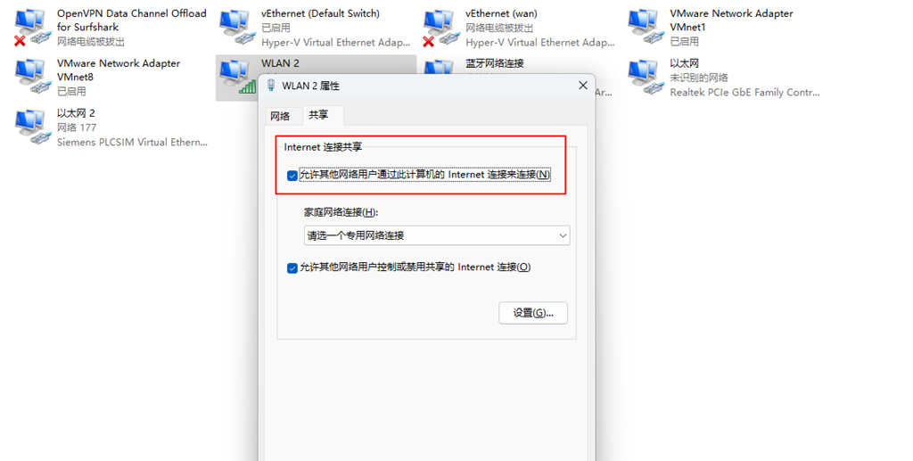Select the vEthernet (wan) adapter icon
This screenshot has height=461, width=913.
pos(440,28)
